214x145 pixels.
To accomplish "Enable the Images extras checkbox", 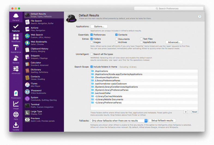I will [92, 42].
